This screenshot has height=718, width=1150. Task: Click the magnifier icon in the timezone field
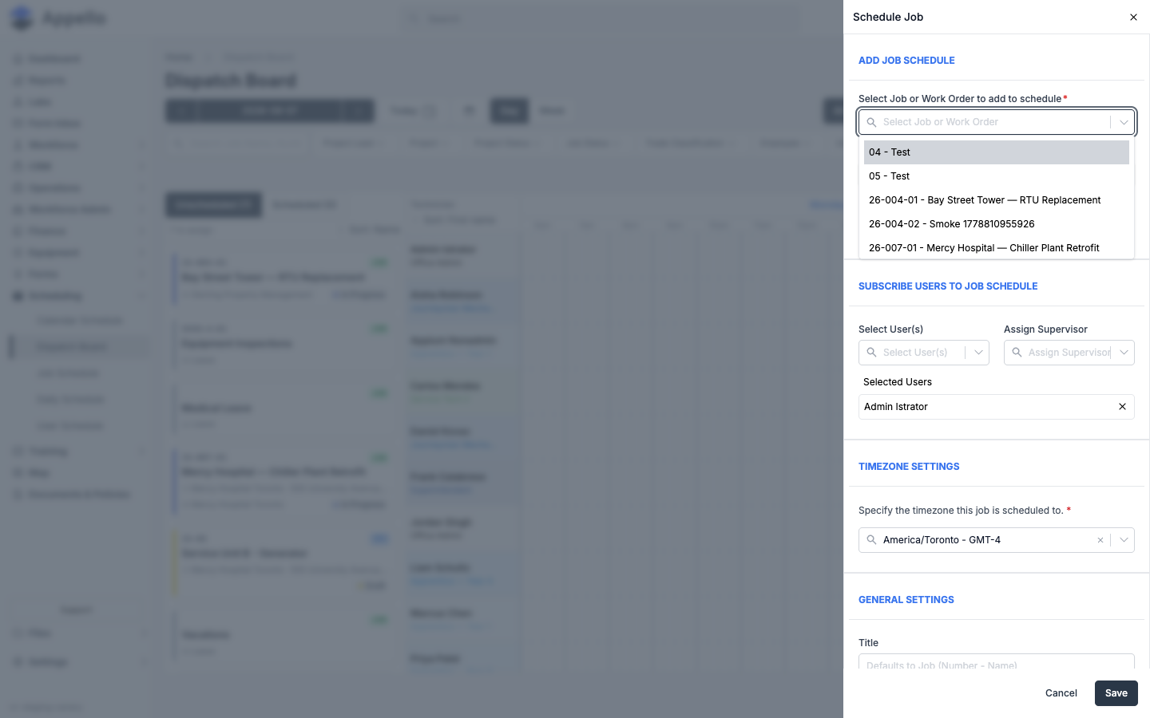872,540
